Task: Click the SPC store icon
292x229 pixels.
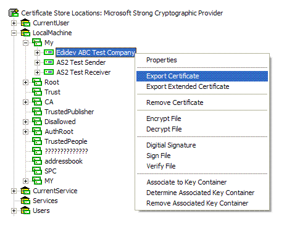Action: click(37, 171)
